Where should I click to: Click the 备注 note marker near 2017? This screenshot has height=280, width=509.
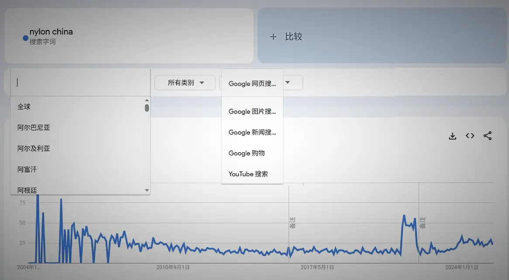pyautogui.click(x=292, y=222)
